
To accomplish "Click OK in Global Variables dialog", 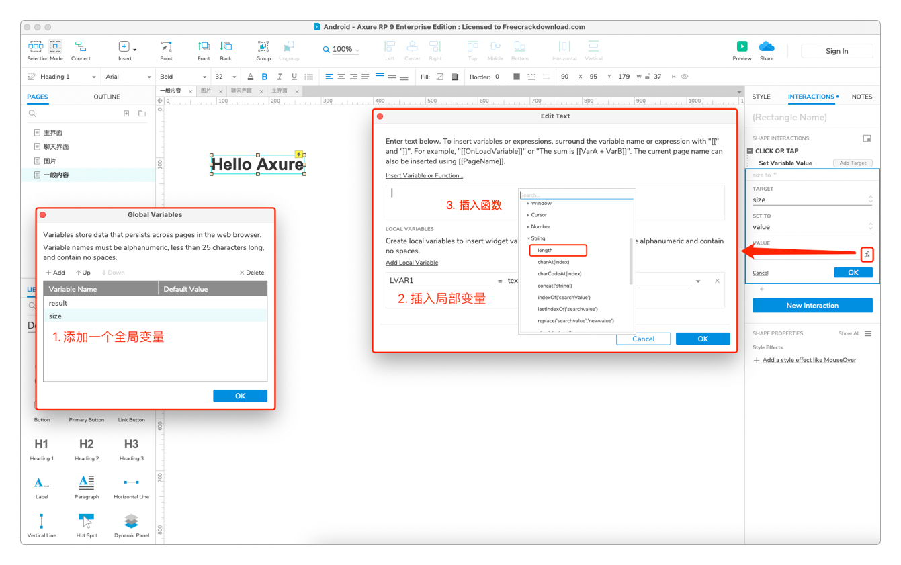I will click(x=240, y=396).
